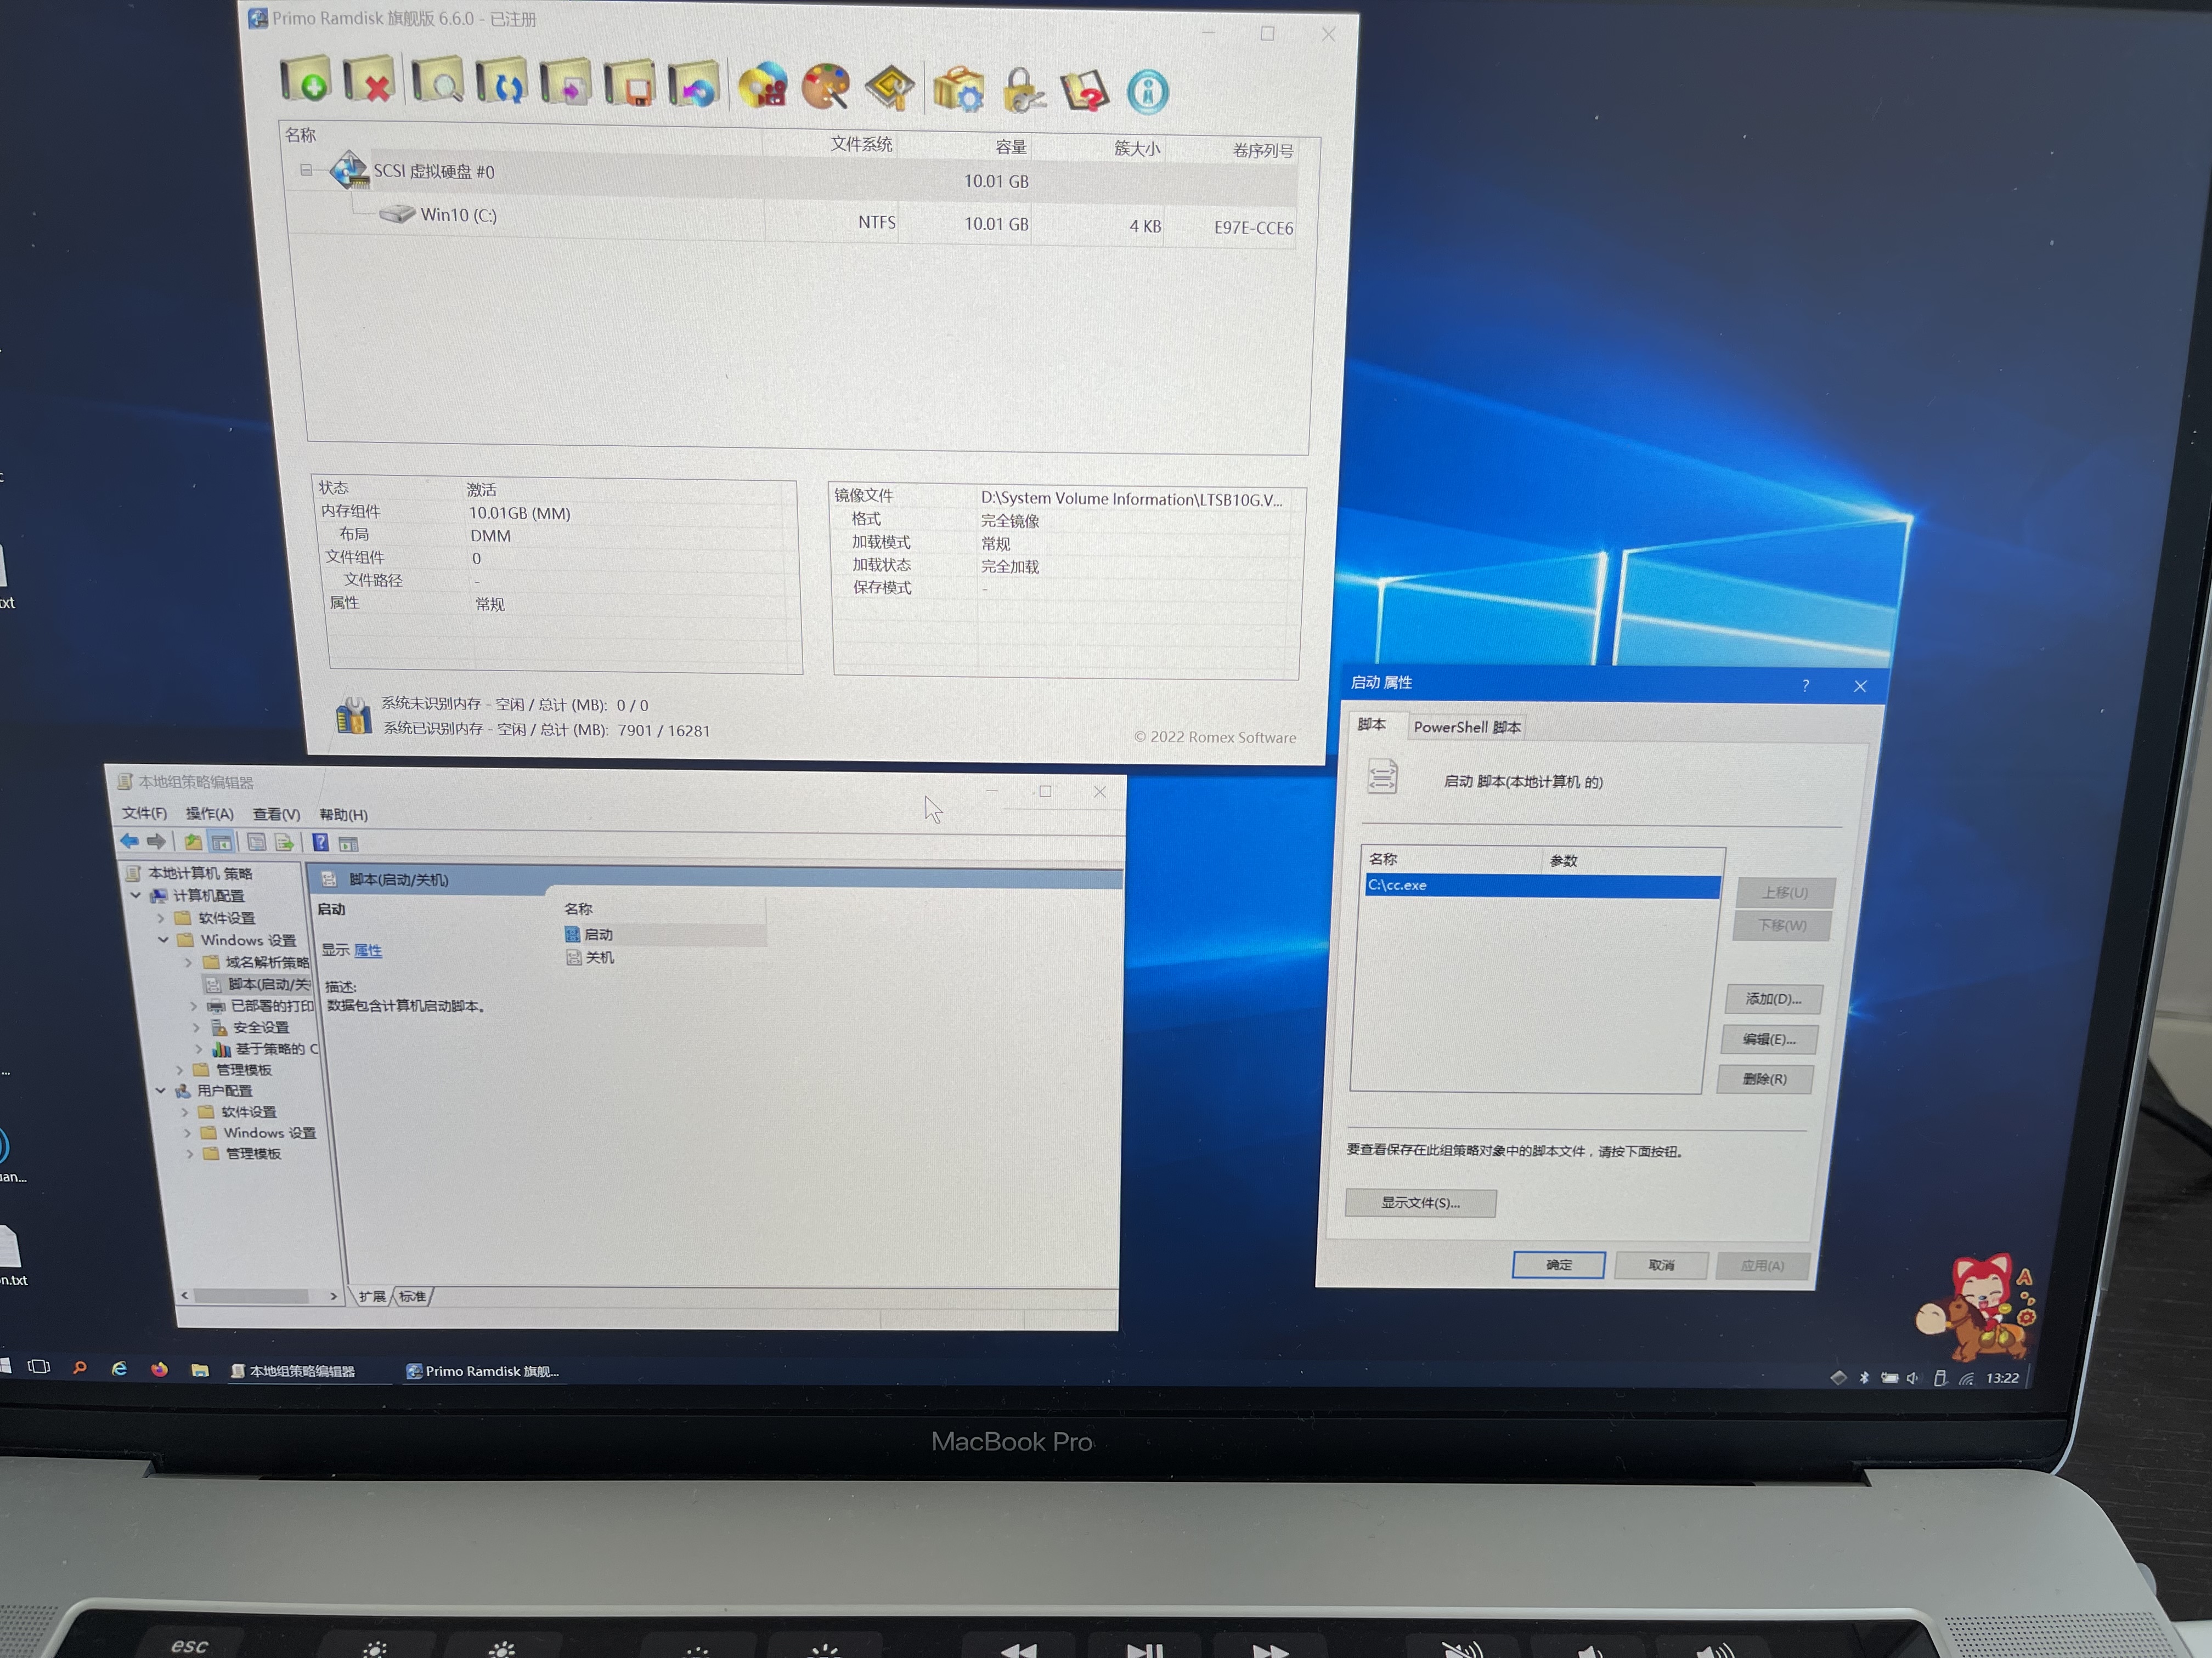Collapse Windows 设置 under 计算机配置
This screenshot has height=1658, width=2212.
[163, 939]
